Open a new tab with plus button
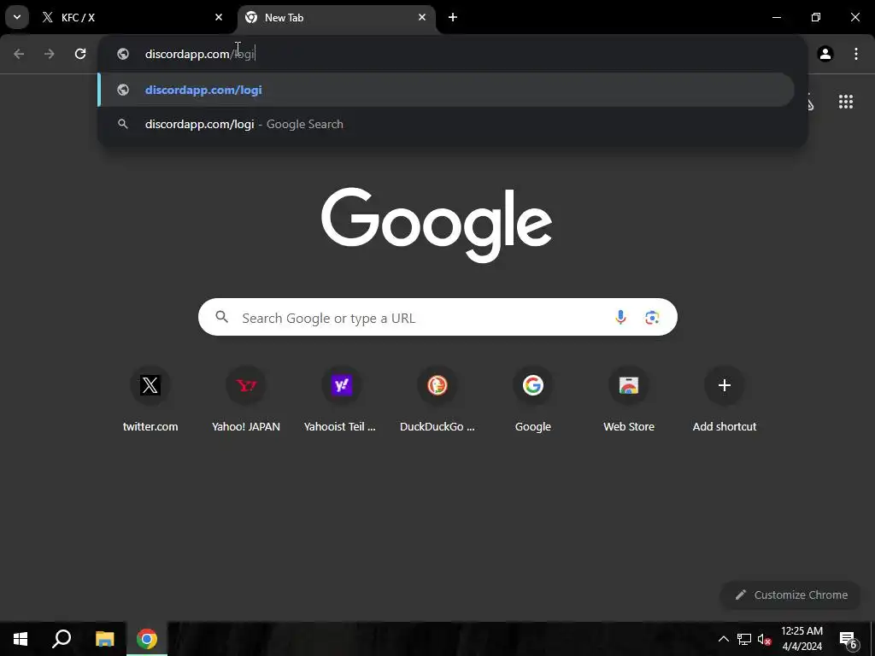Image resolution: width=875 pixels, height=656 pixels. pyautogui.click(x=453, y=17)
